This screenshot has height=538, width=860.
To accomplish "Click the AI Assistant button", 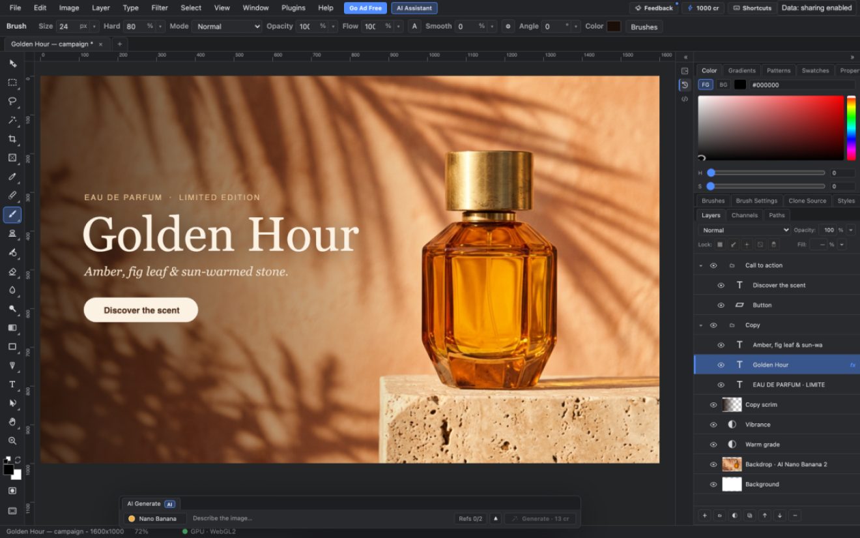I will [x=414, y=8].
